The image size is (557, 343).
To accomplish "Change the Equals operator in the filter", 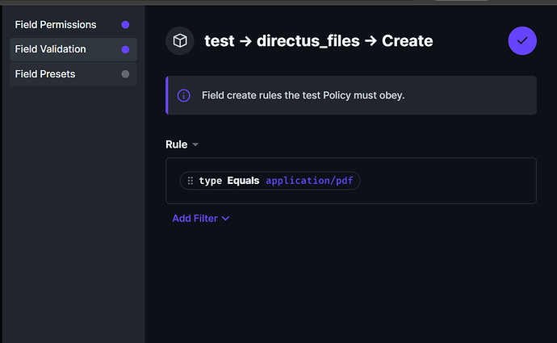I will point(243,181).
